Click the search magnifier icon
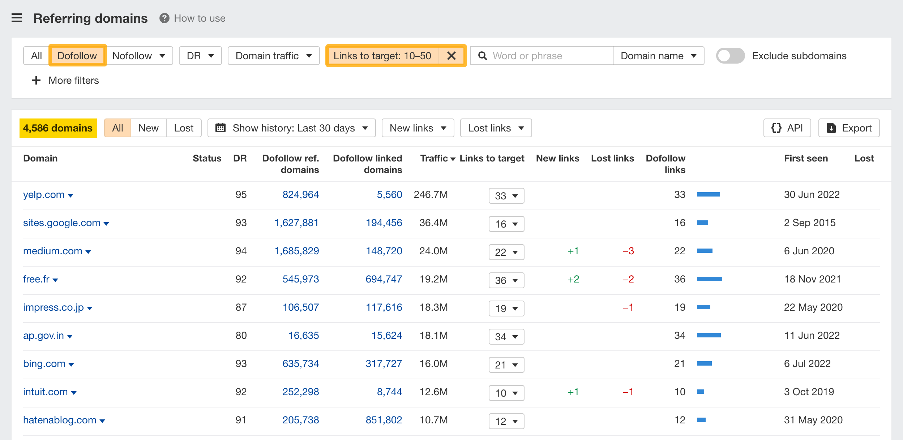903x440 pixels. (482, 56)
